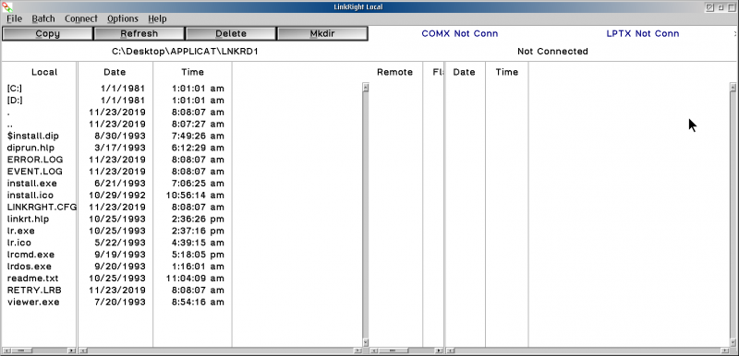Click the Delete button

pyautogui.click(x=231, y=34)
